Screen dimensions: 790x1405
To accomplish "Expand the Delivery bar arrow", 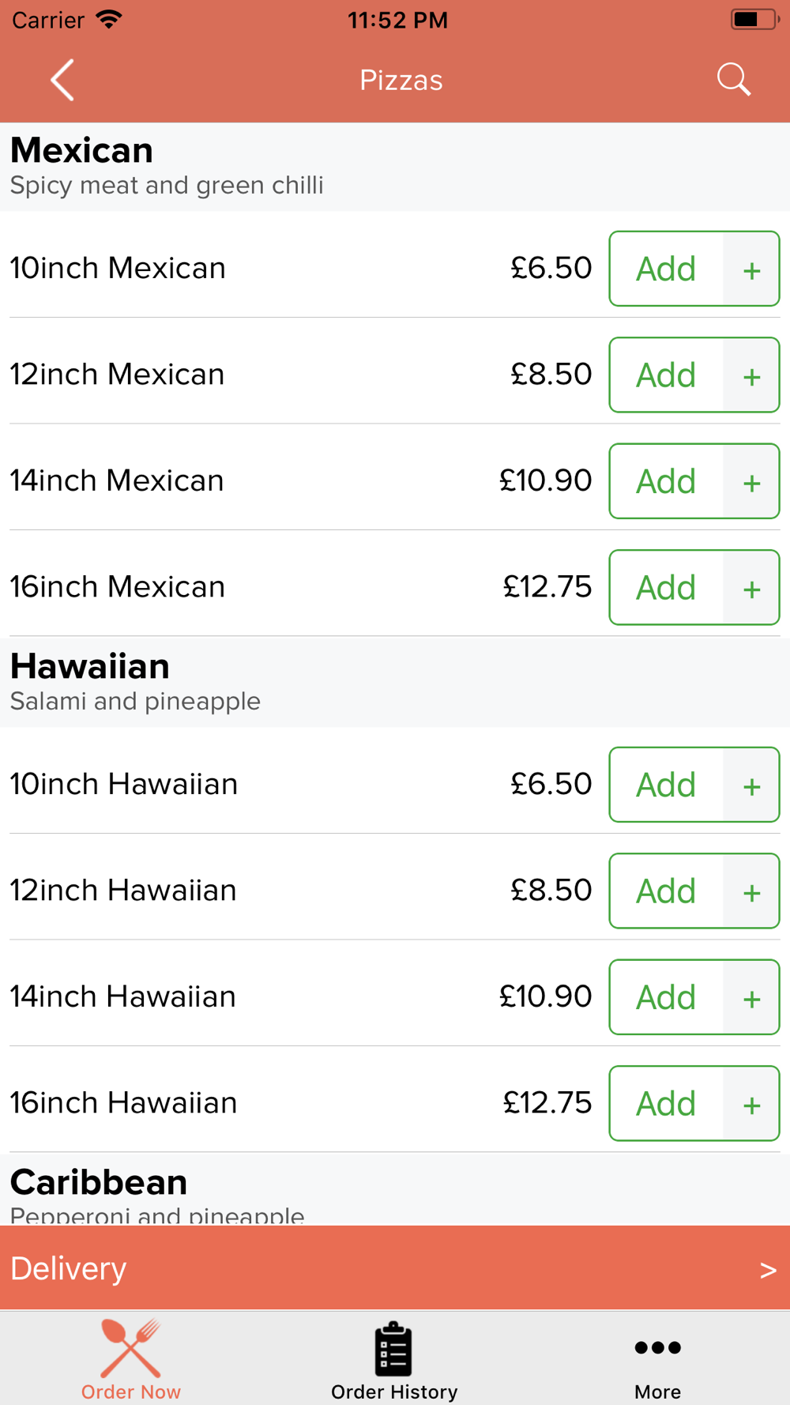I will click(768, 1269).
